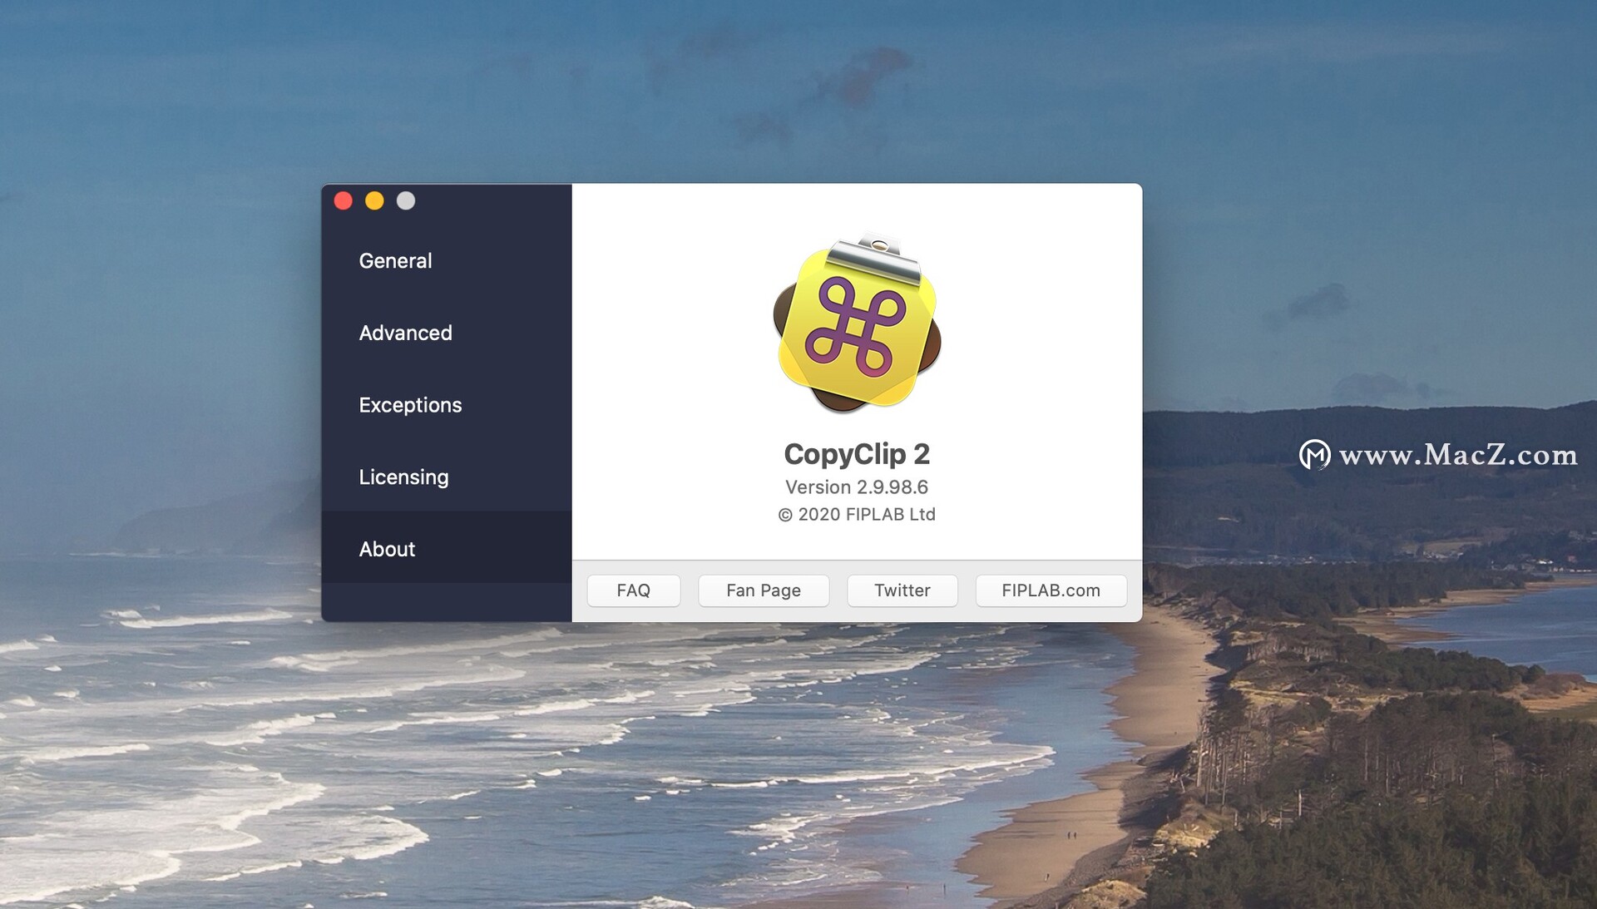1597x909 pixels.
Task: Visit the FIPLAB.com button
Action: pos(1051,590)
